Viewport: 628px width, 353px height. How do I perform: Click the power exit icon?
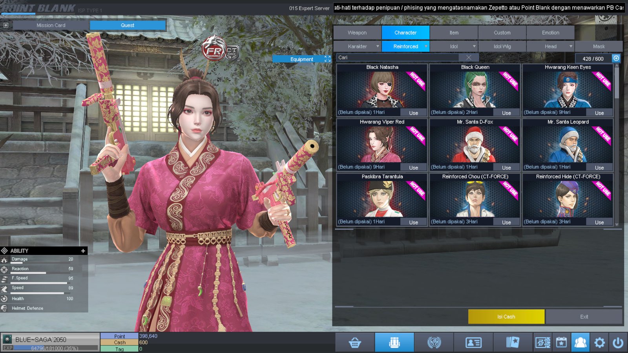(618, 343)
